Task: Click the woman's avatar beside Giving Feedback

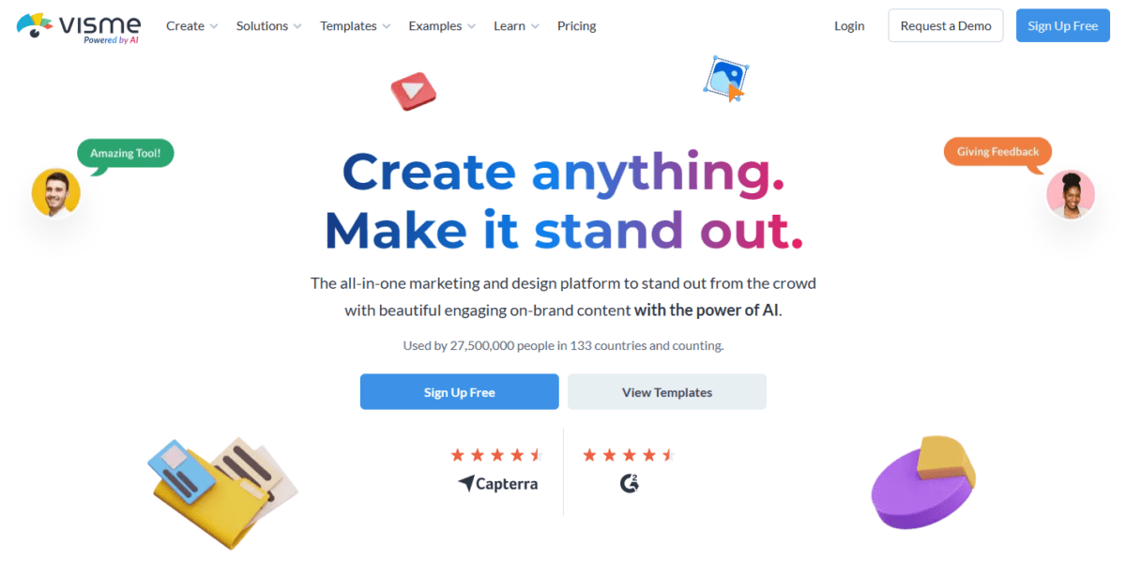Action: point(1070,194)
